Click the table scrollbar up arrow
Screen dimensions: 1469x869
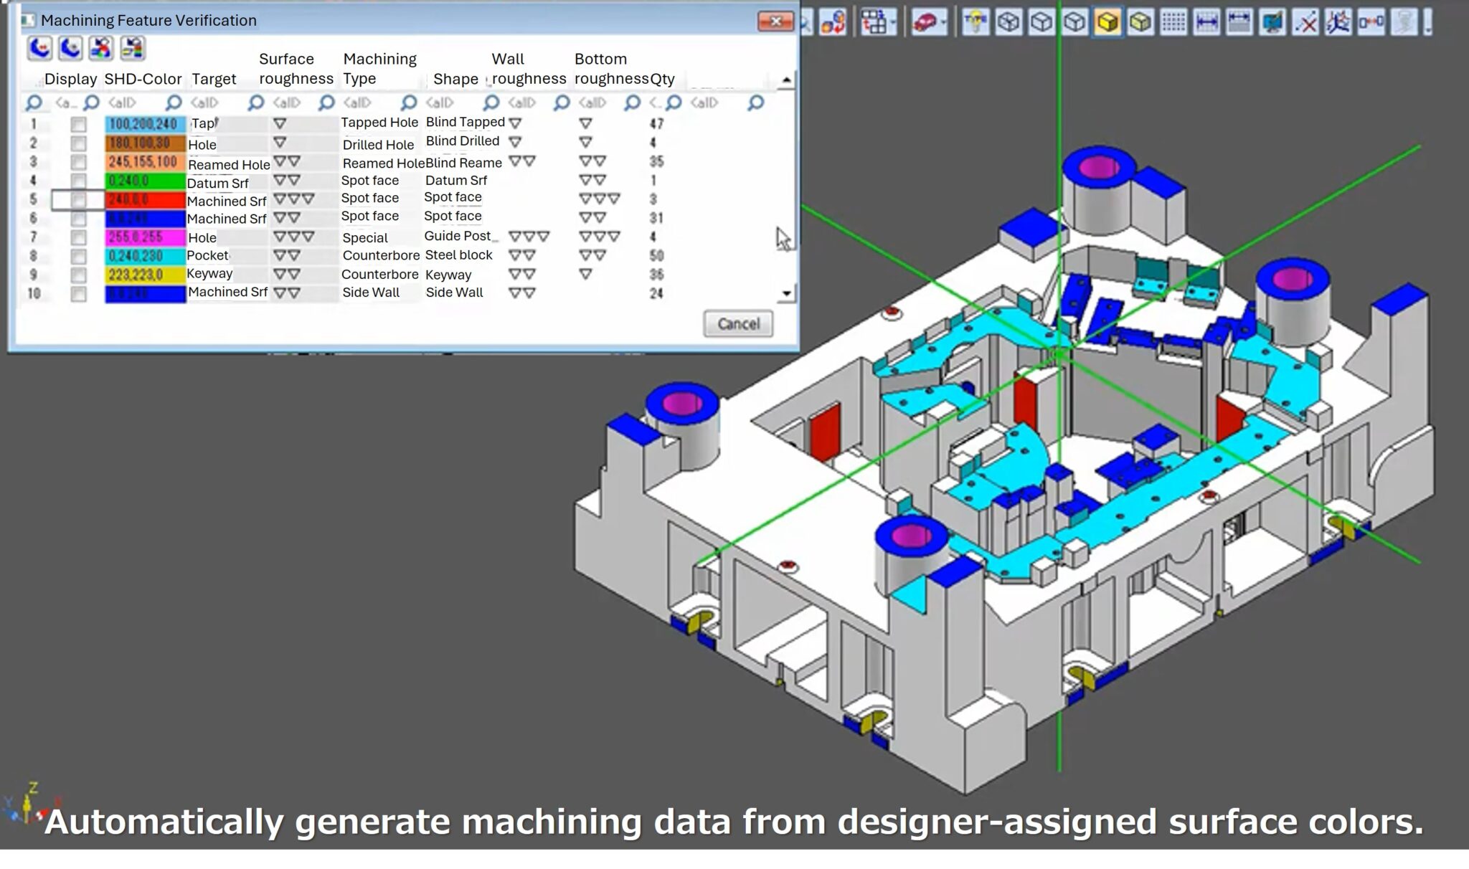pos(787,80)
